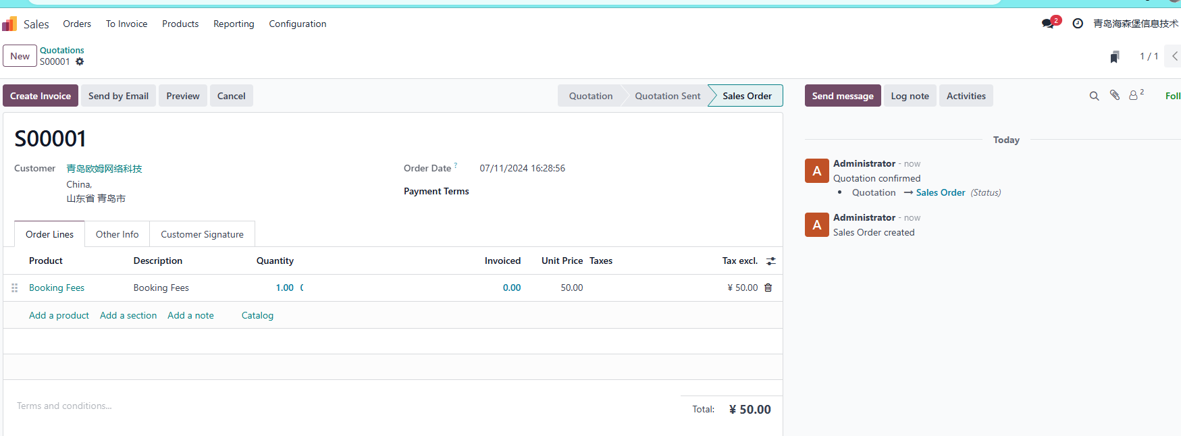Click the Create Invoice button
1181x436 pixels.
tap(41, 96)
